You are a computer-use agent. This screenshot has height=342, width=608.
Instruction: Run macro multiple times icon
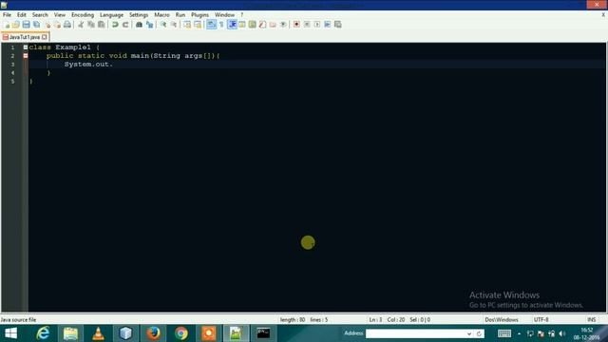(x=327, y=25)
